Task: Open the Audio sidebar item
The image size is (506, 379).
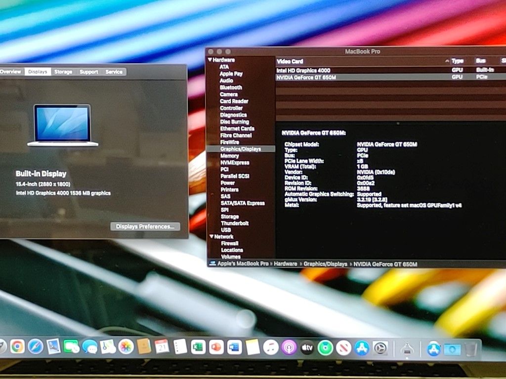Action: pos(226,80)
